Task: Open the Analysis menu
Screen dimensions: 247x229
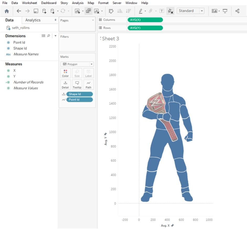Action: click(77, 3)
